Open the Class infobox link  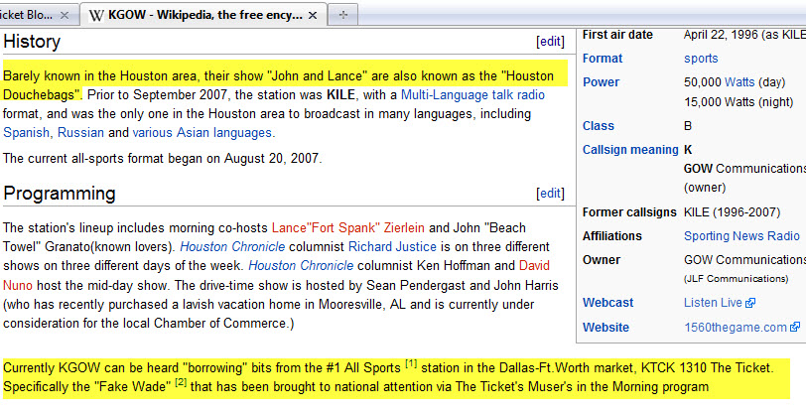coord(599,125)
